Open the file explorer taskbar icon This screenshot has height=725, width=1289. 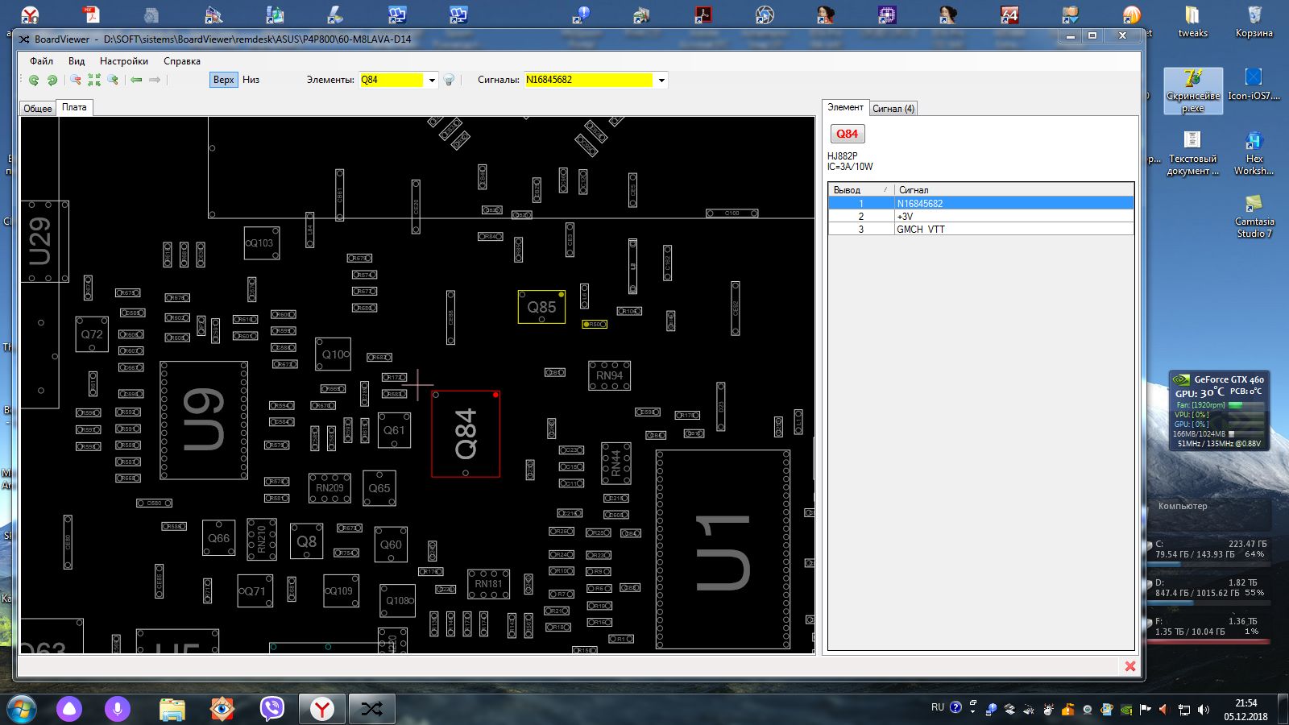click(172, 709)
